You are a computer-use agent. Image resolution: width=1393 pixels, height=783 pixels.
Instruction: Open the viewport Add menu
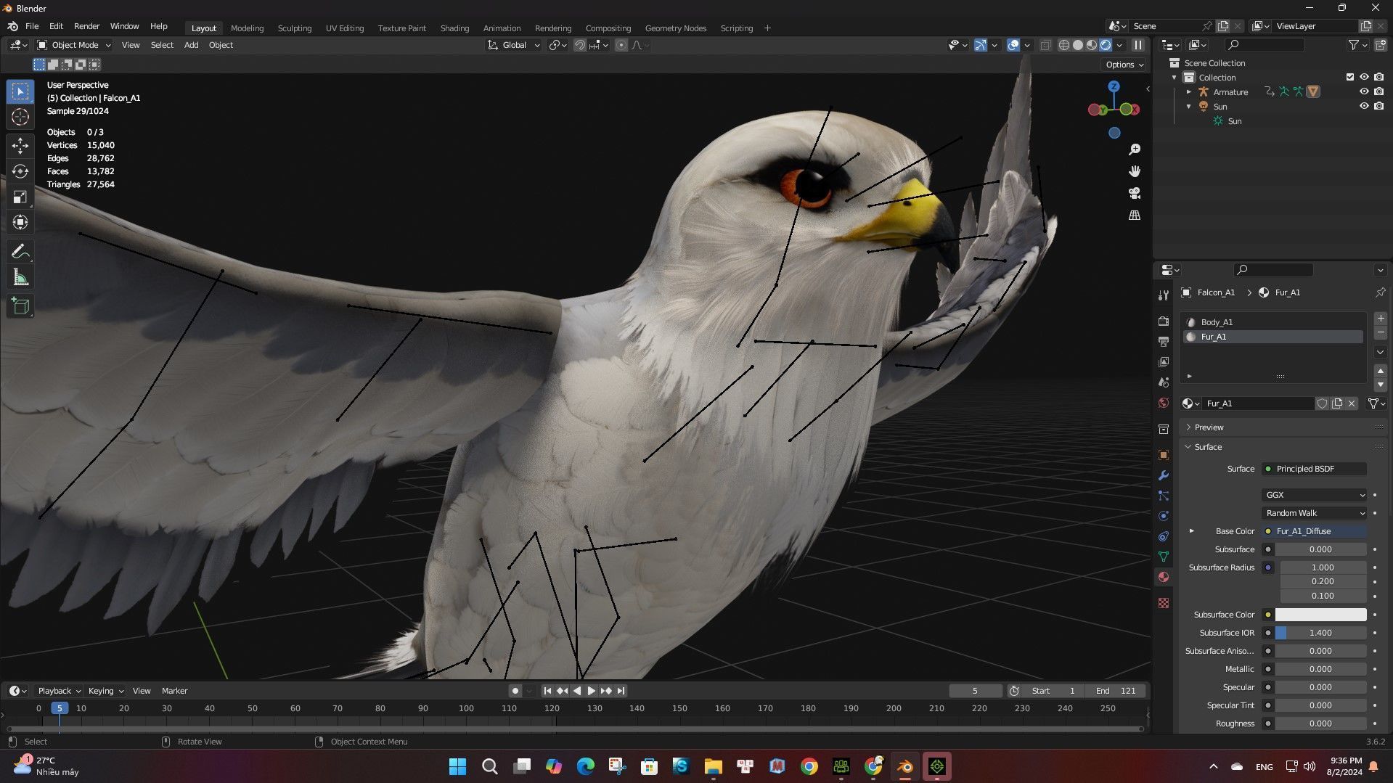click(x=191, y=45)
